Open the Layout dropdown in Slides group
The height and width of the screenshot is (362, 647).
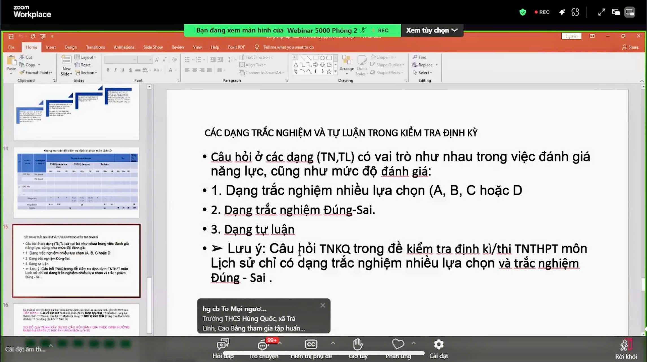[86, 57]
